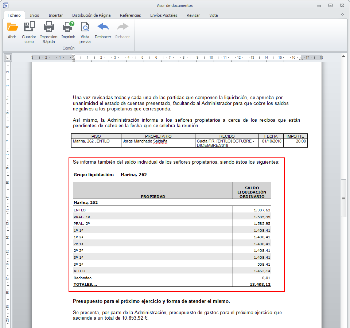Click the Word app icon in title bar

6,5
